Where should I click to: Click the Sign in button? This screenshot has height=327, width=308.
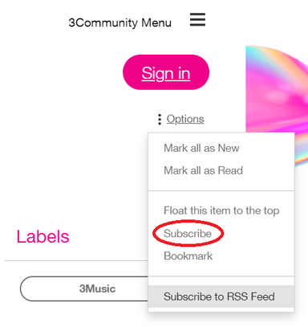(166, 72)
